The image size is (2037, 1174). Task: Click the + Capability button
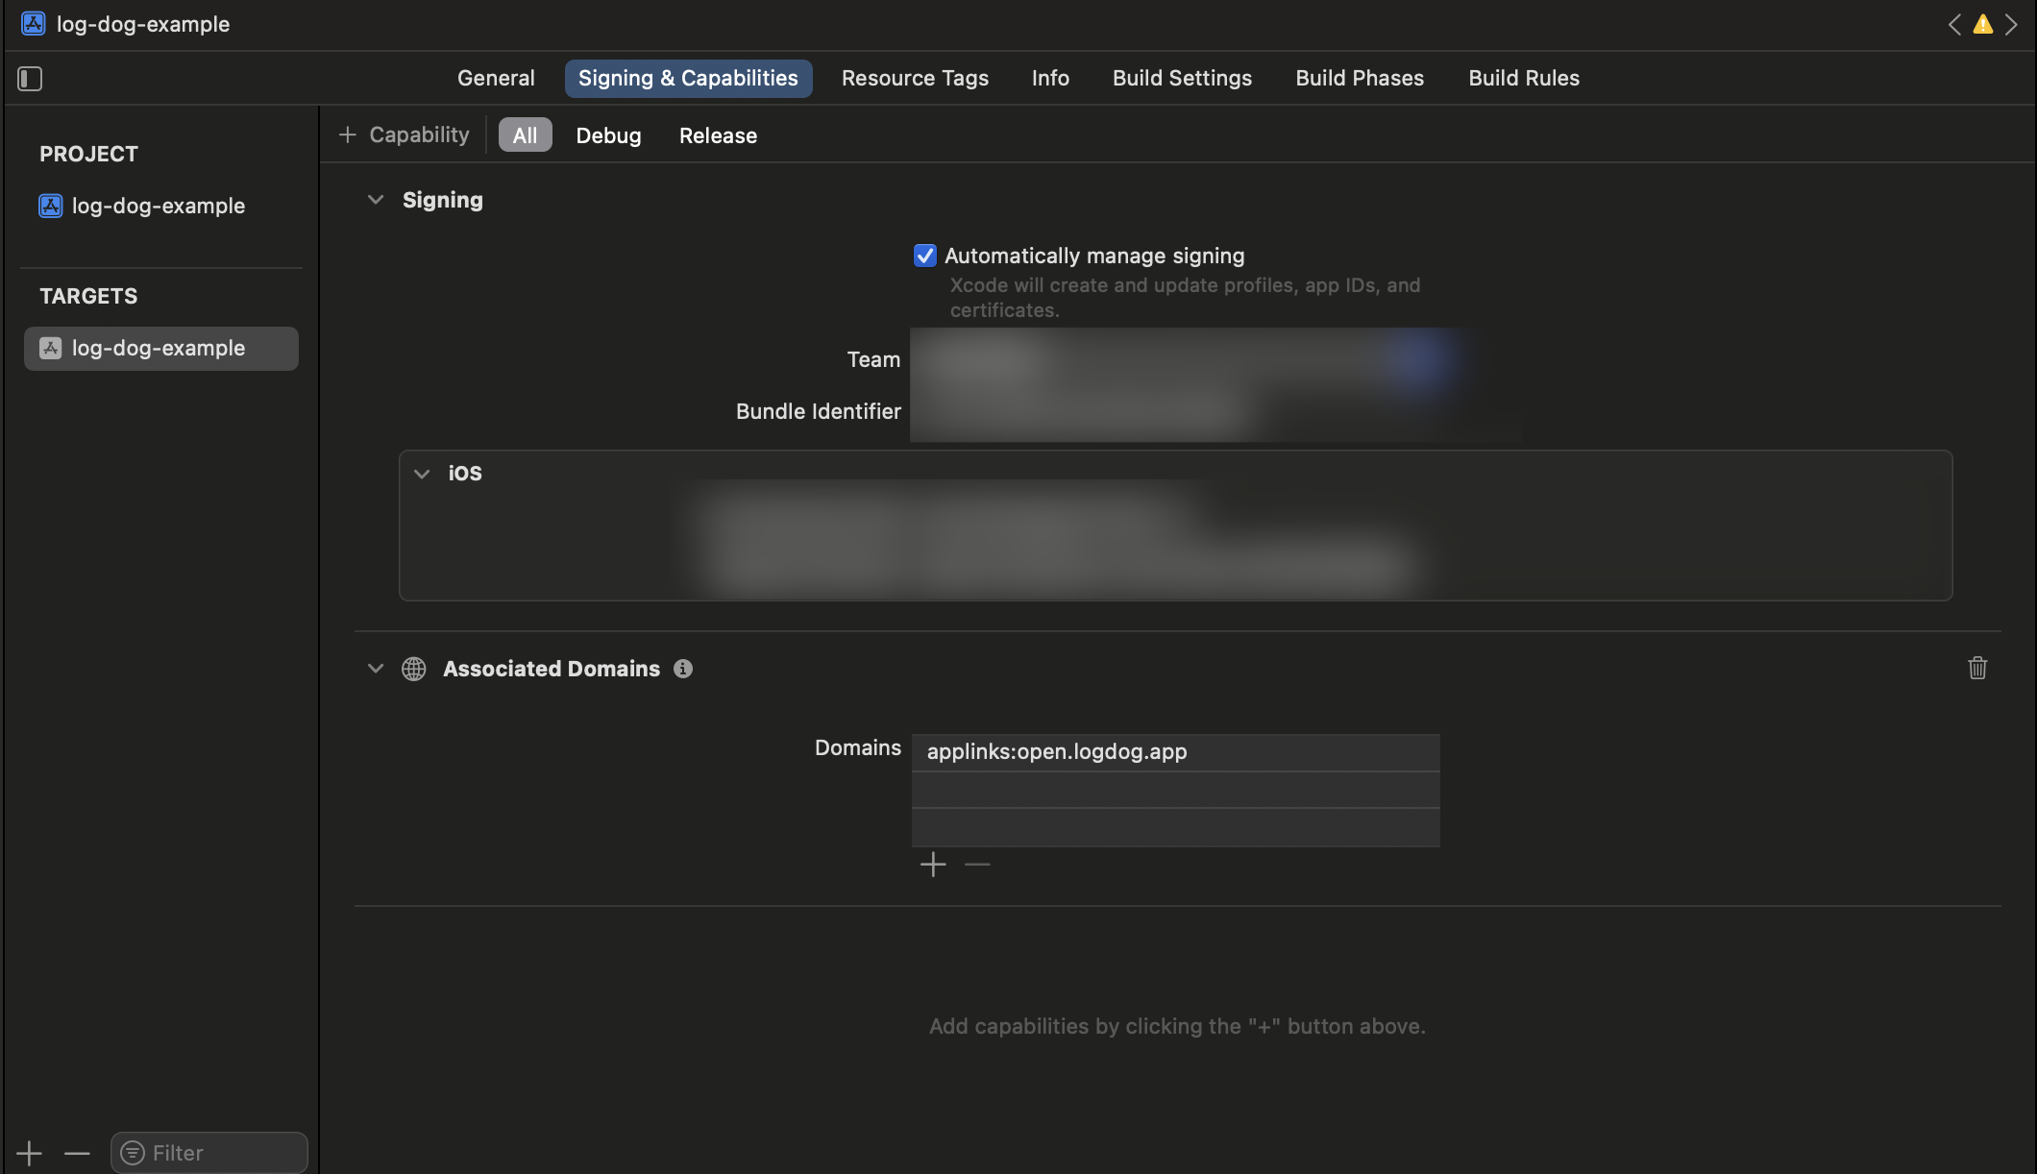coord(405,135)
